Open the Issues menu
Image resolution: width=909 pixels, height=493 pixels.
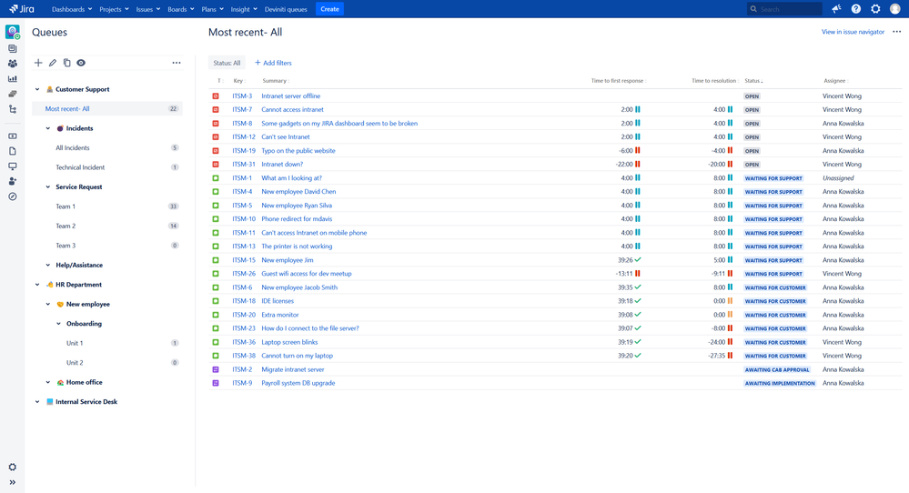pos(147,9)
